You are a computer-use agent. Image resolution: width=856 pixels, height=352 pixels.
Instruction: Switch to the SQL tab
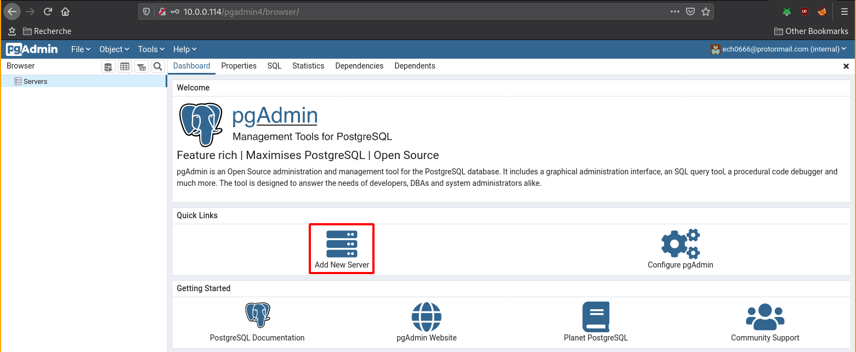[274, 66]
